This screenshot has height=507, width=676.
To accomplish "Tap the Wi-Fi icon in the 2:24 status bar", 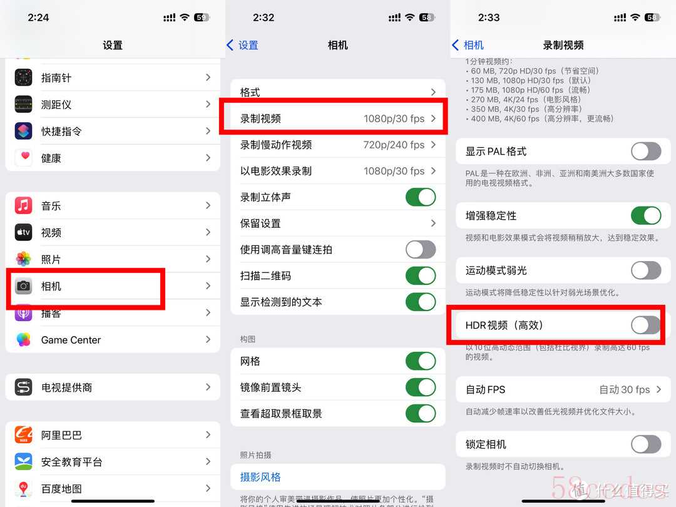I will point(185,18).
